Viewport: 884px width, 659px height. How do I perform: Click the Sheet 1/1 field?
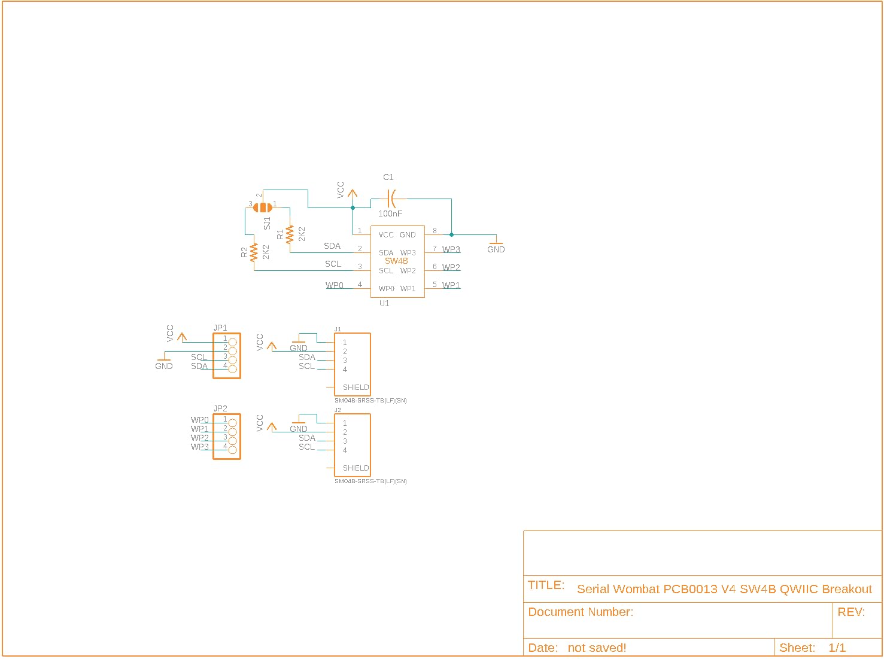click(x=828, y=648)
